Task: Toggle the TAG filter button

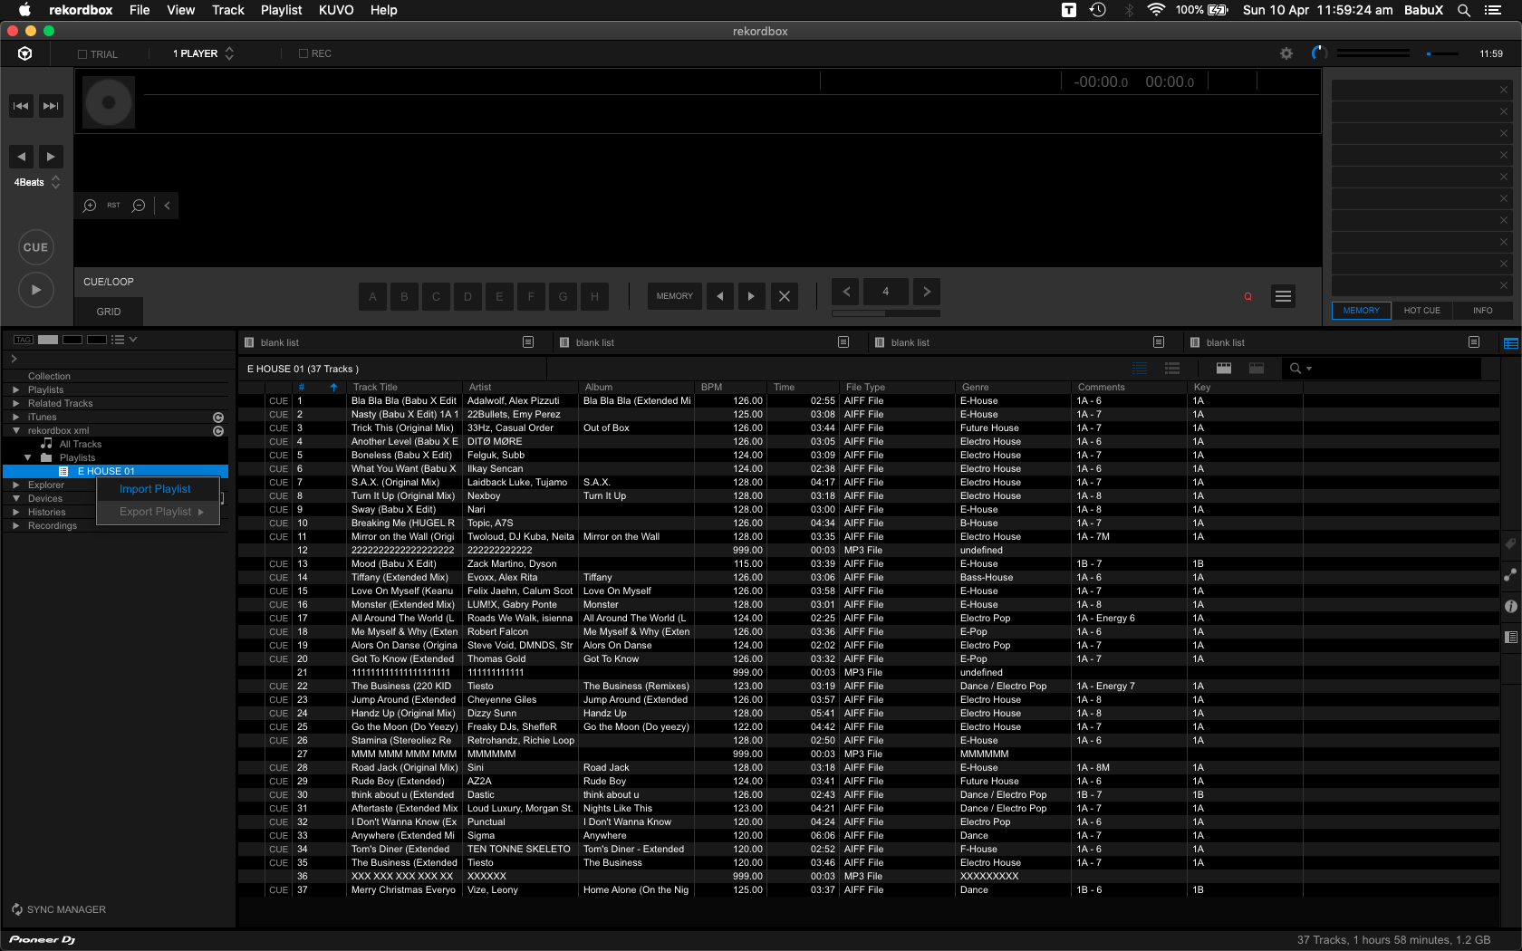Action: pos(24,340)
